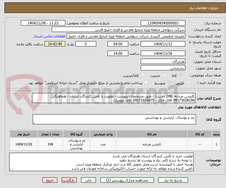Click the province field هرمزگان
This screenshot has width=226, height=188.
tap(163, 62)
